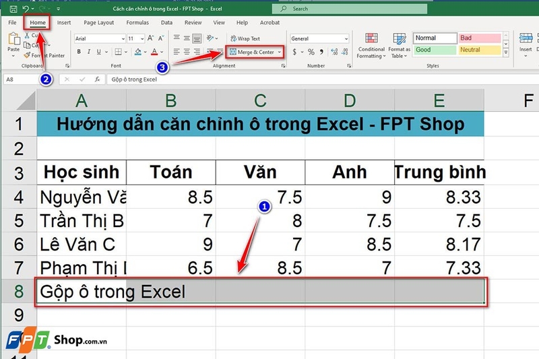Switch to the Review tab
This screenshot has height=359, width=539.
click(x=193, y=23)
